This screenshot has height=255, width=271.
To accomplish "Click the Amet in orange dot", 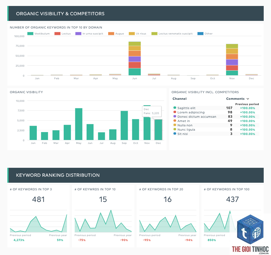I will click(x=175, y=121).
